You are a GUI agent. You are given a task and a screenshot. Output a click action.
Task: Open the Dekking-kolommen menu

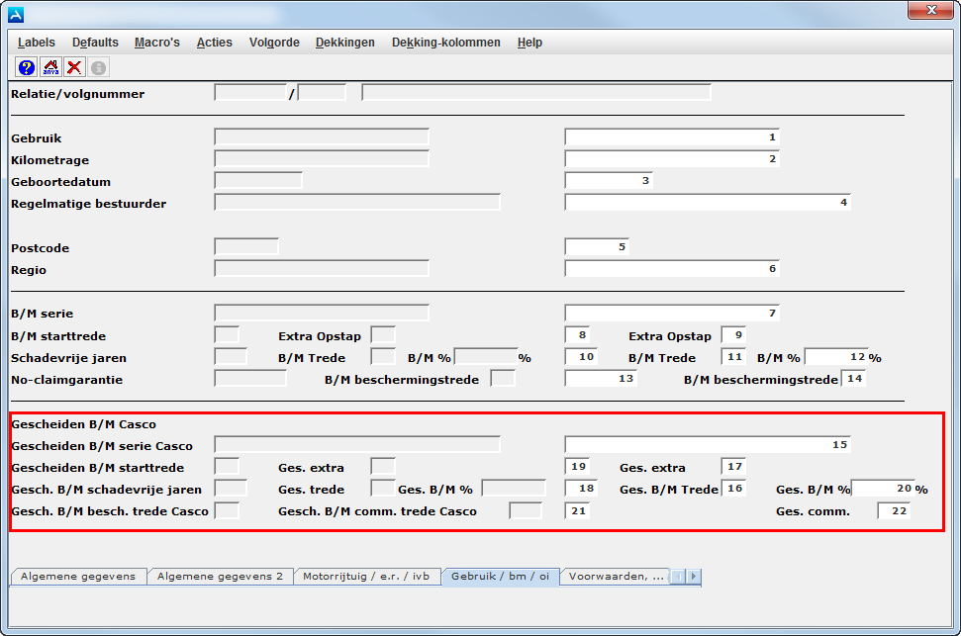[445, 43]
